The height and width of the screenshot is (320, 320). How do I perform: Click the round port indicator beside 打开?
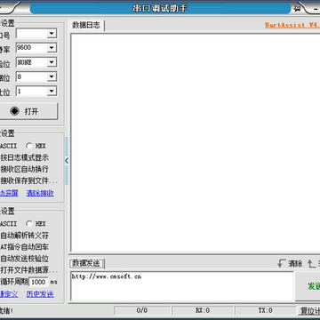point(14,111)
